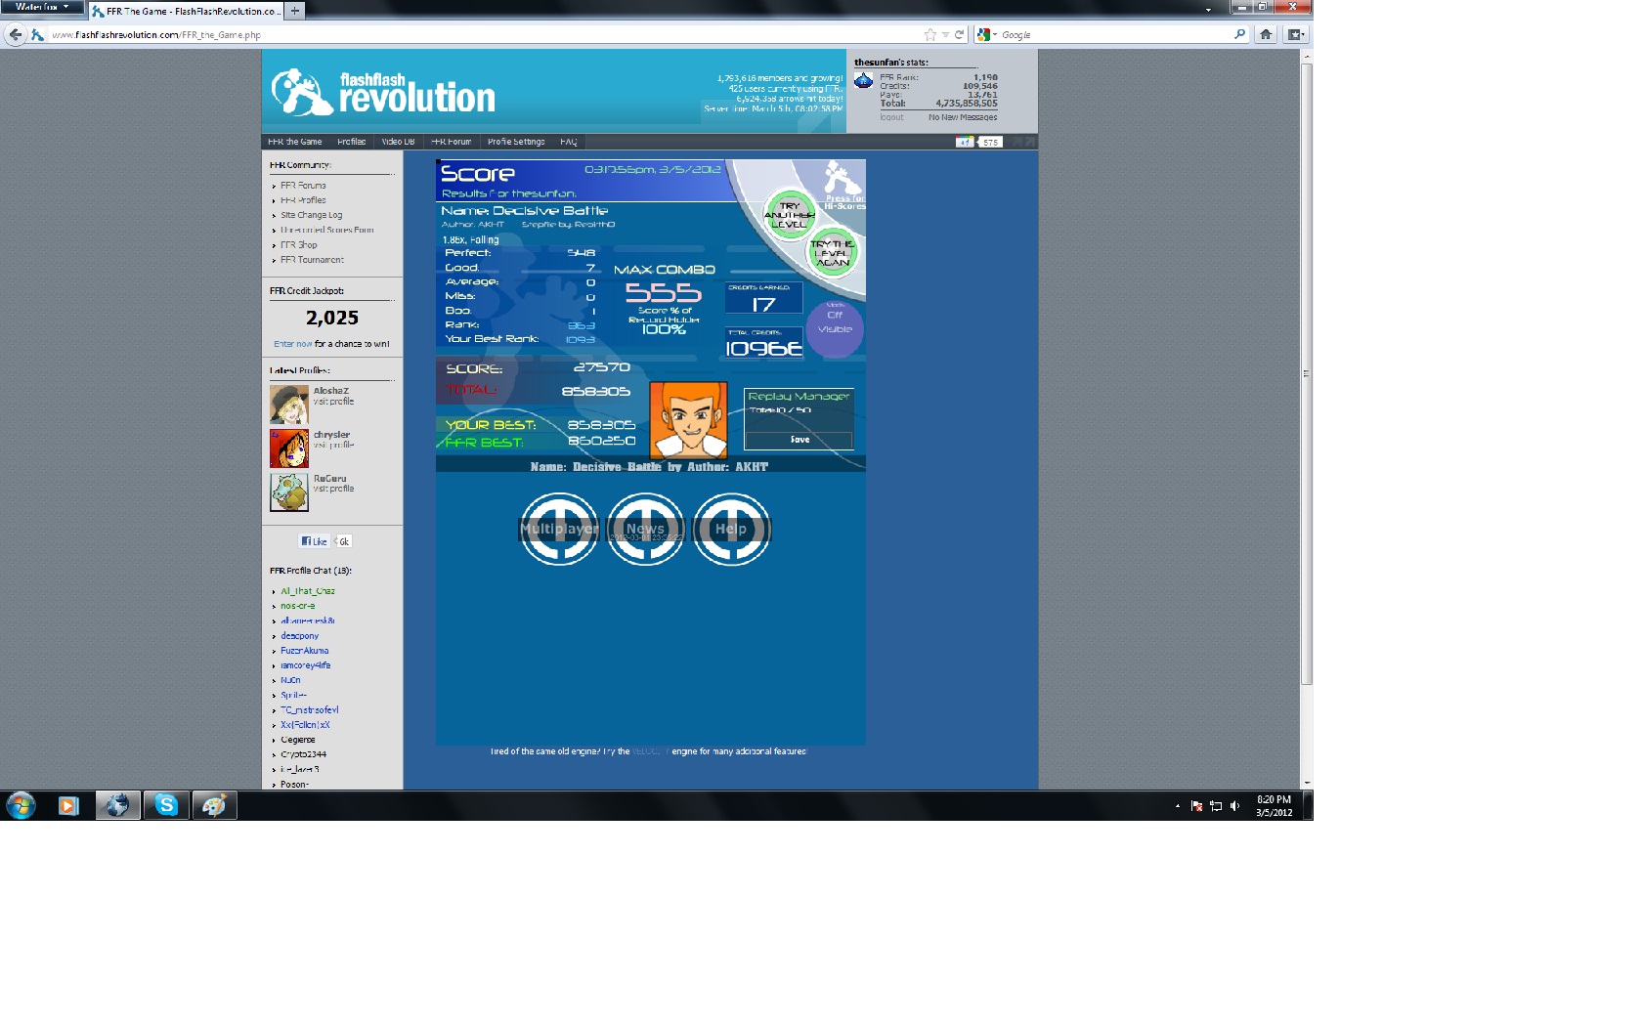Screen dimensions: 1642x1026
Task: Open the Profiles menu item
Action: 352,142
